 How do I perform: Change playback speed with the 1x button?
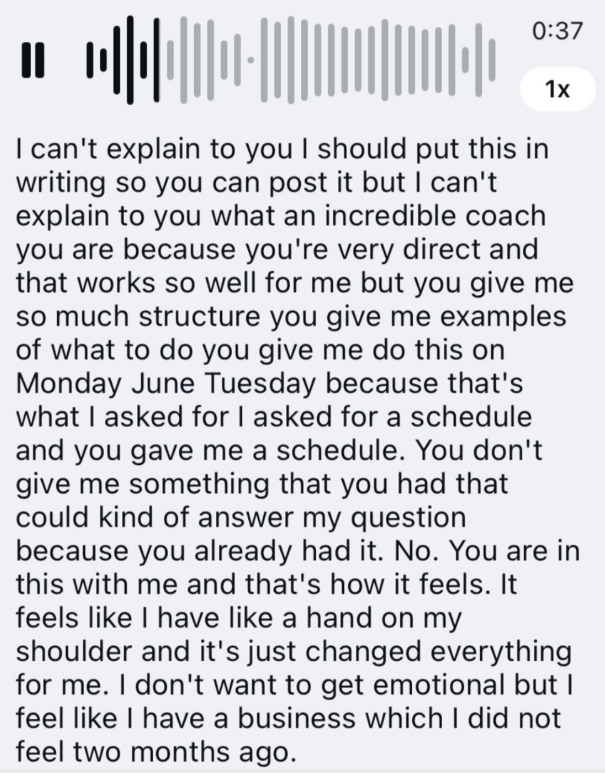(558, 89)
